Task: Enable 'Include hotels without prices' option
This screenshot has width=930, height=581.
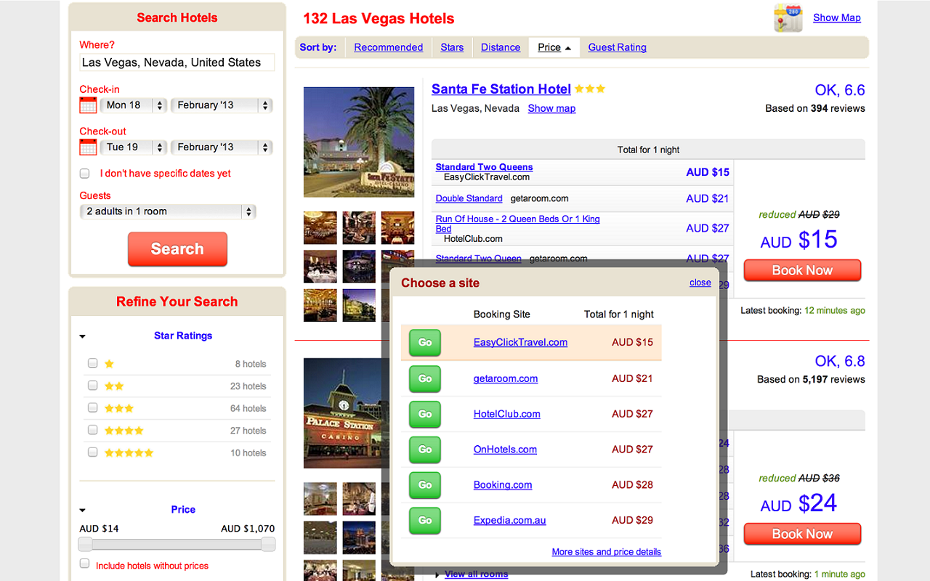Action: (x=84, y=564)
